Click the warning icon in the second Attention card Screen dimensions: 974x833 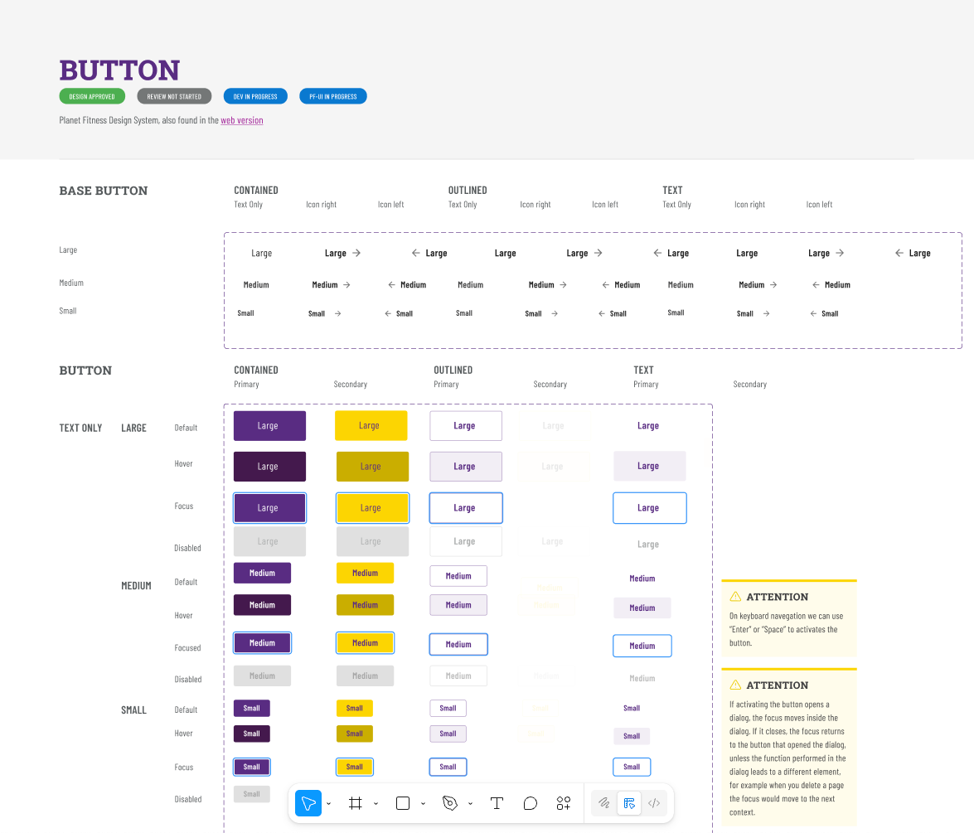735,685
